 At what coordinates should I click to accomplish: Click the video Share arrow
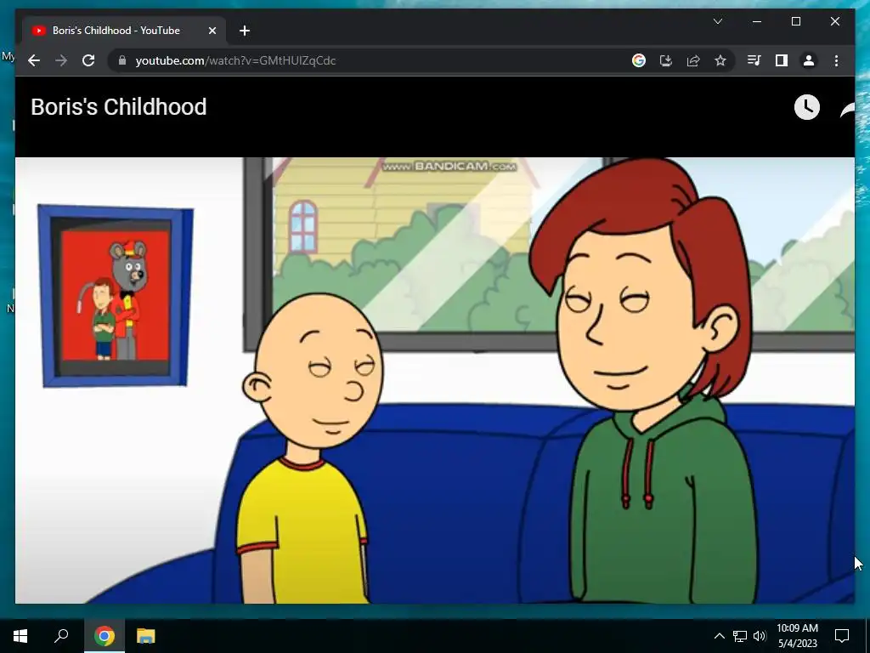tap(847, 110)
